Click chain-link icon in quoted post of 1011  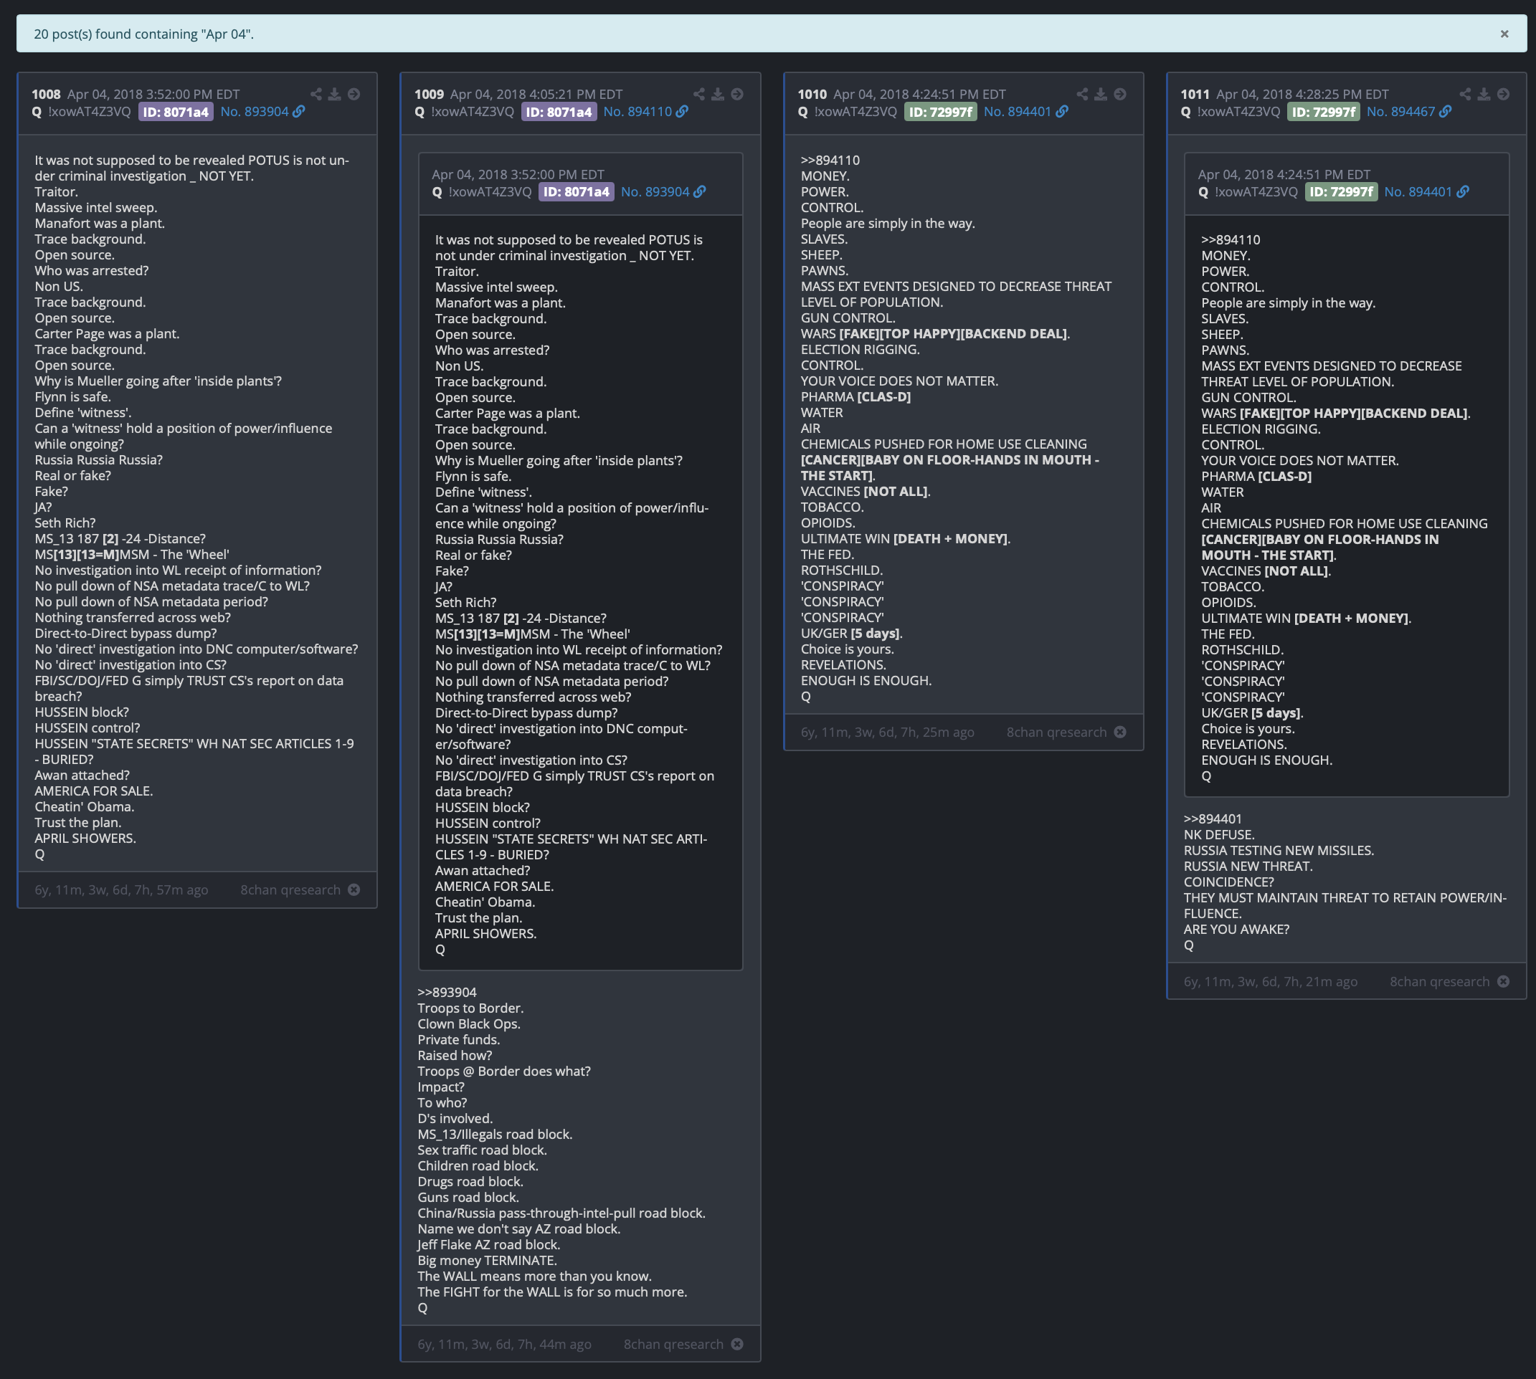[1464, 191]
